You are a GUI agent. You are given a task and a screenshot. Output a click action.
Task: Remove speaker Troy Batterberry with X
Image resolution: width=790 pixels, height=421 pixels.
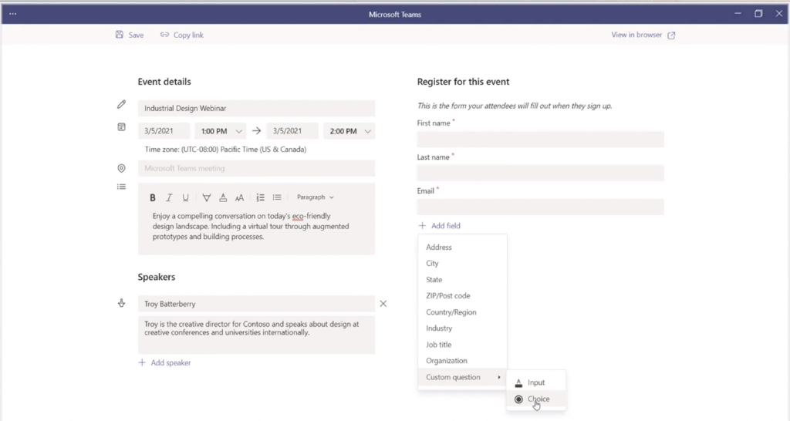[x=383, y=304]
